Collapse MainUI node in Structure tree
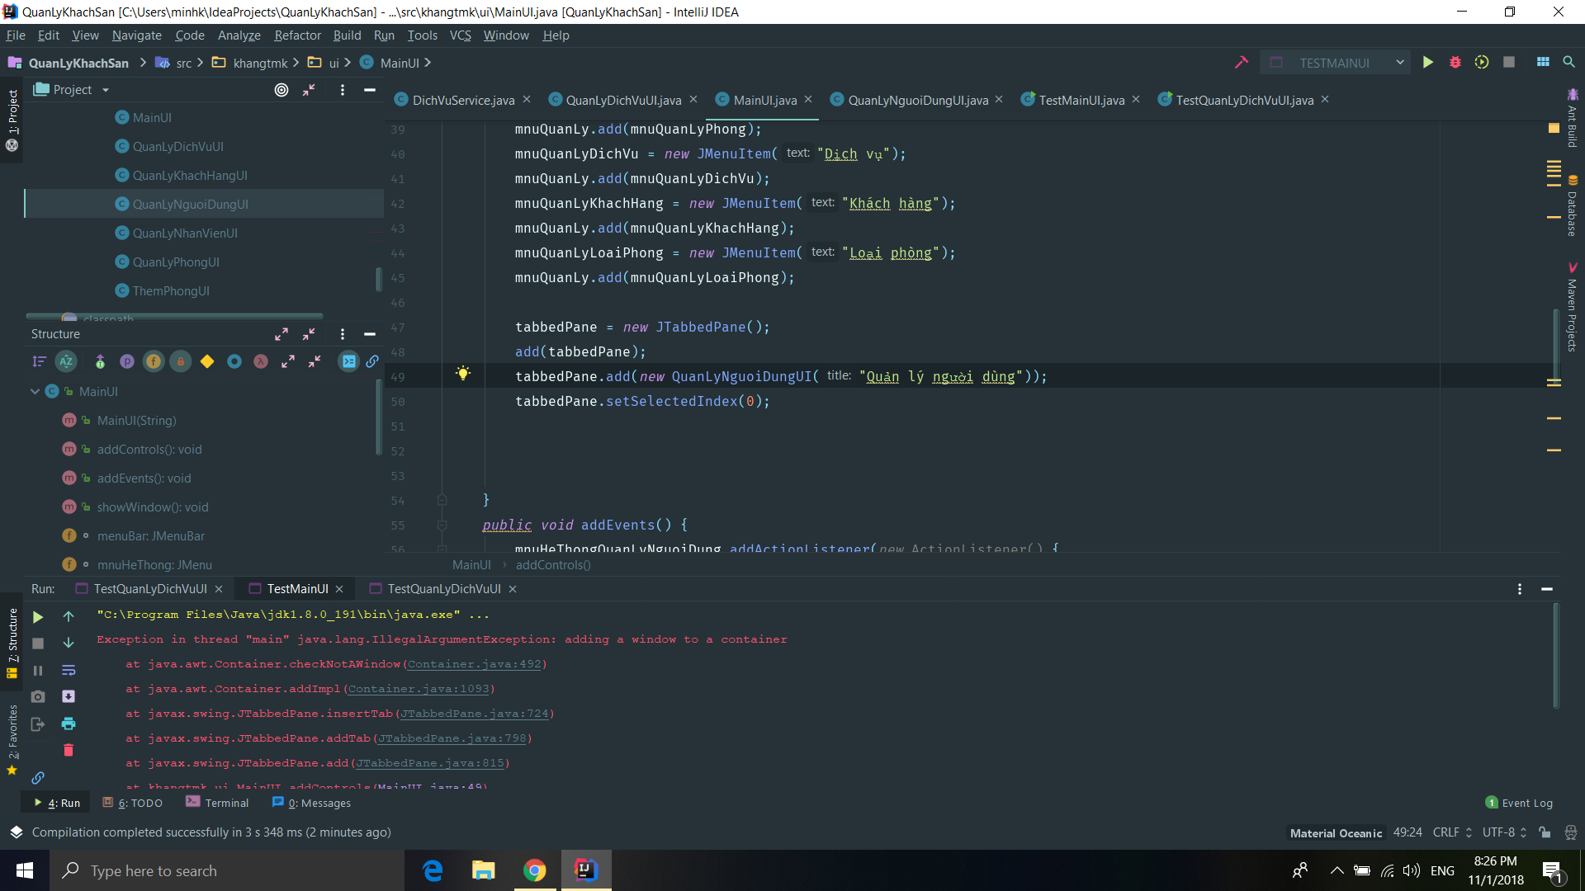This screenshot has width=1585, height=891. tap(35, 392)
